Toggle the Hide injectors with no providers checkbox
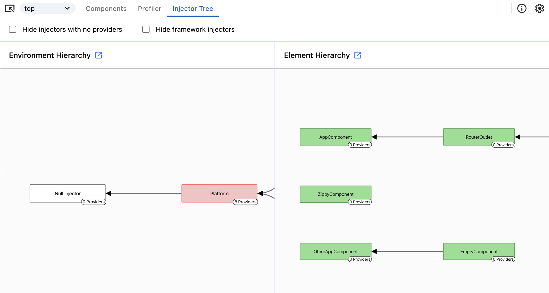 point(13,29)
